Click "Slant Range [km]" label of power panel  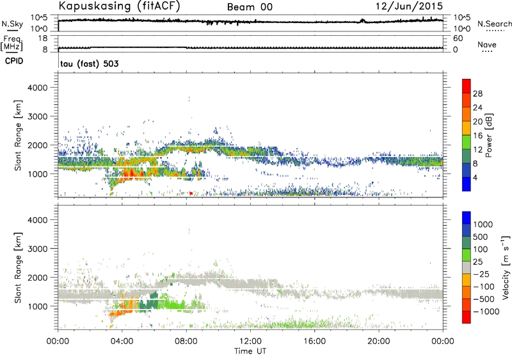coord(18,135)
